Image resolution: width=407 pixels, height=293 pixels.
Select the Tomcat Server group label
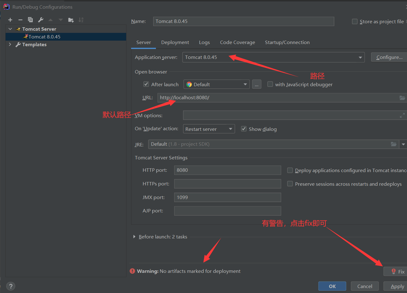pos(39,29)
